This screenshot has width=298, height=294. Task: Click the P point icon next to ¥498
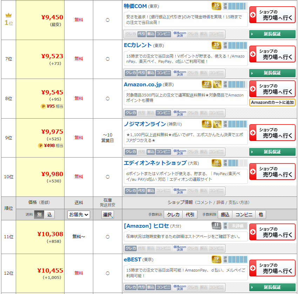coord(40,146)
